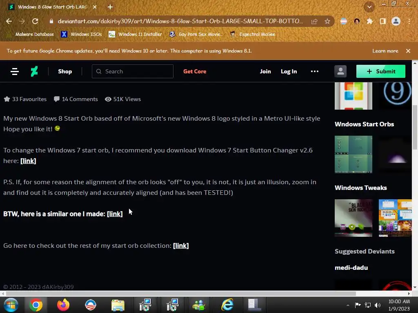The width and height of the screenshot is (418, 313).
Task: Open volume control in system tray
Action: 378,305
